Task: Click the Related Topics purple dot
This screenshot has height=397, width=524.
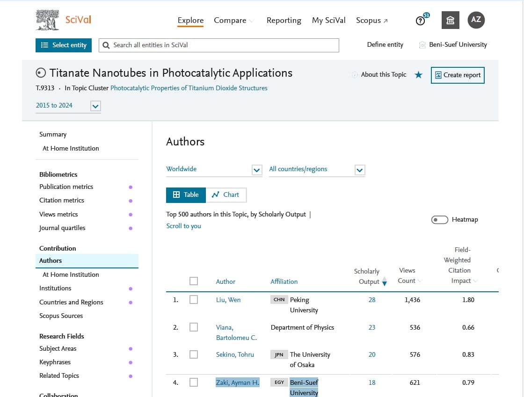Action: pos(131,376)
